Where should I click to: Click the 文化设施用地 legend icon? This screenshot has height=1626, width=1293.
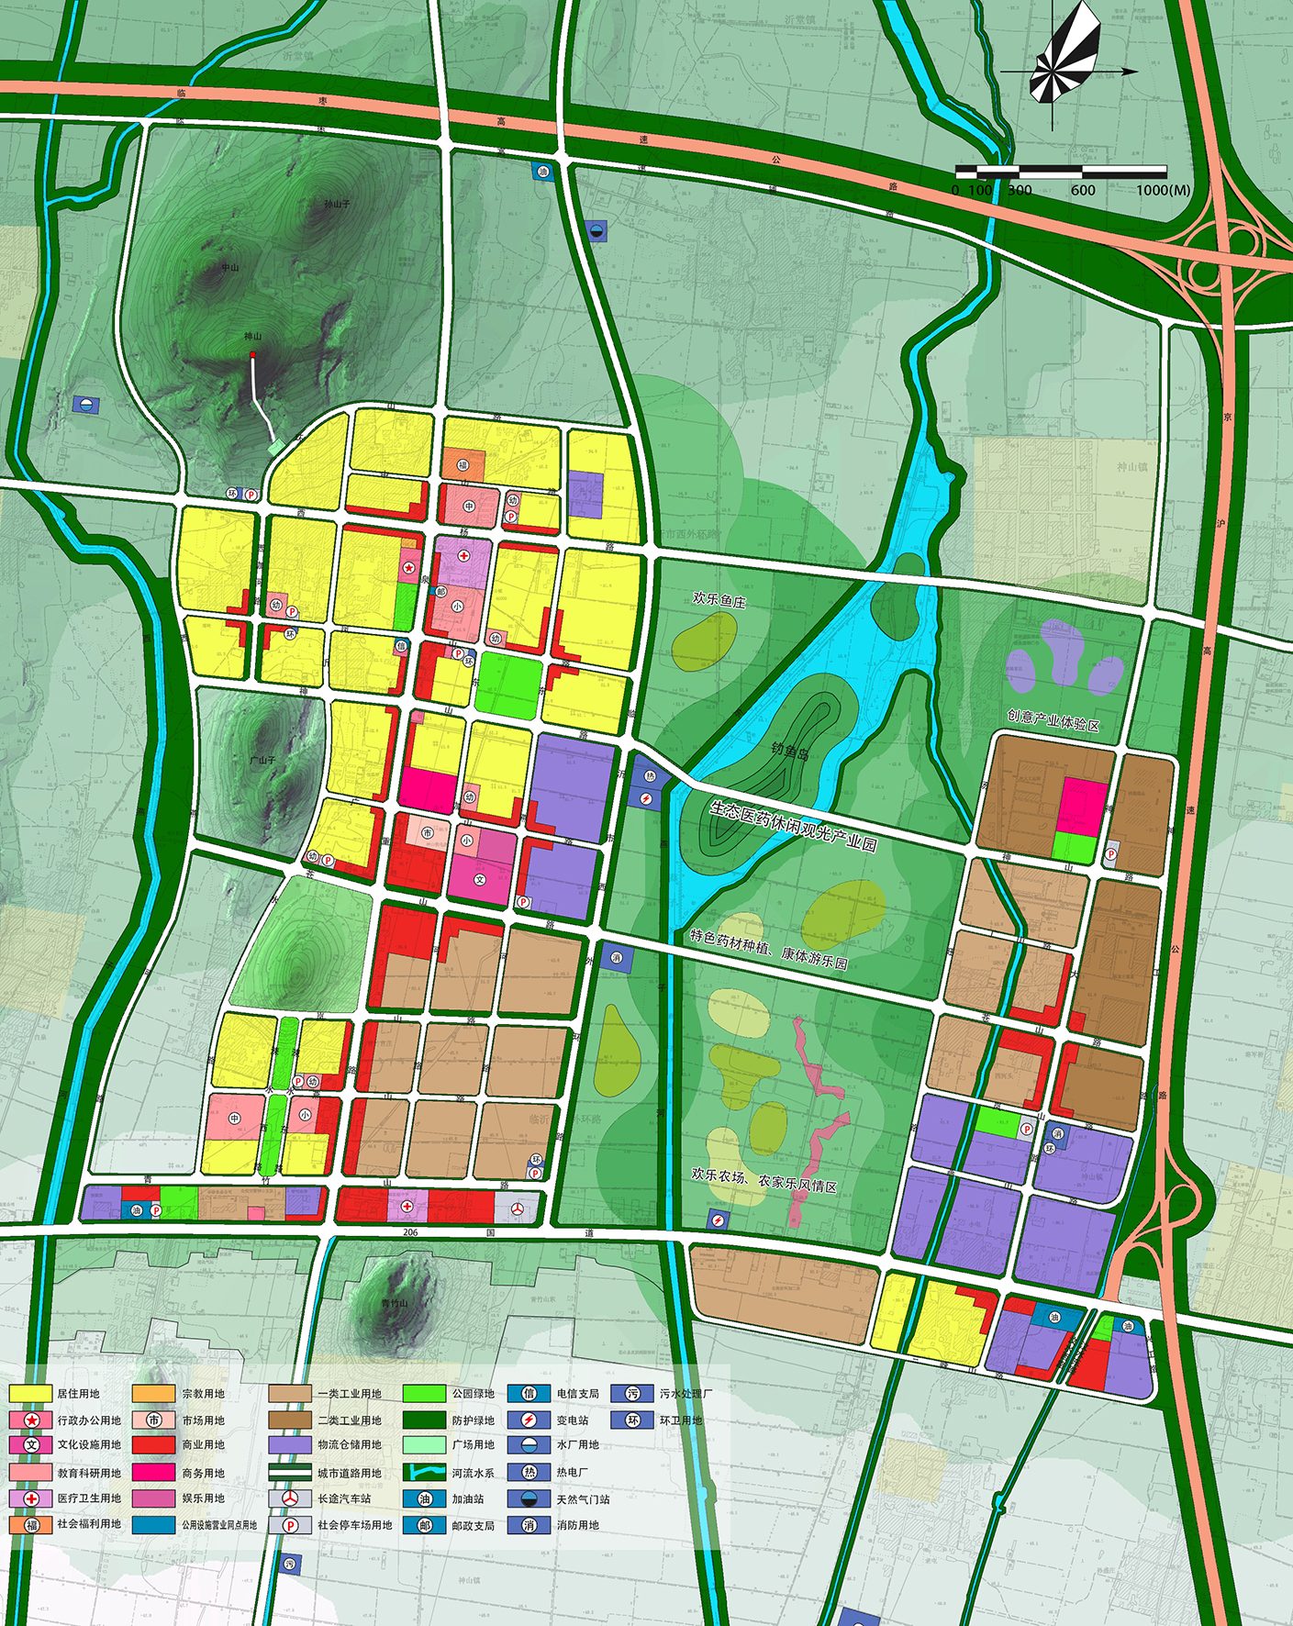(x=31, y=1444)
